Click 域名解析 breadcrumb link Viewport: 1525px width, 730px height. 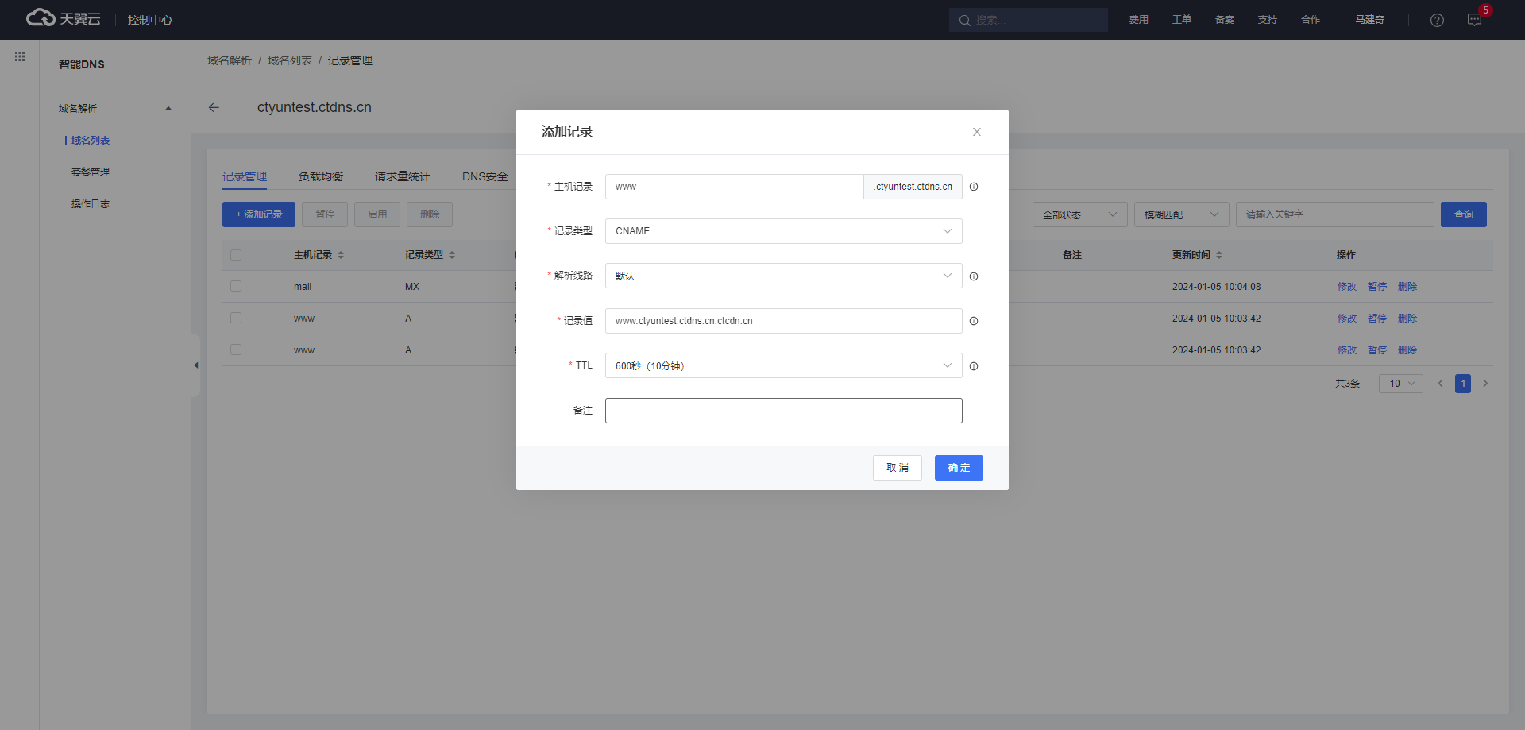(230, 60)
